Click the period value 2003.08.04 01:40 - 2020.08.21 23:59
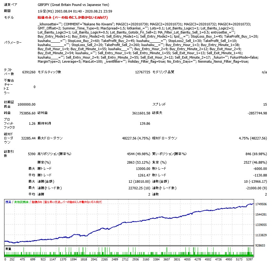273x263 pixels. click(x=83, y=11)
